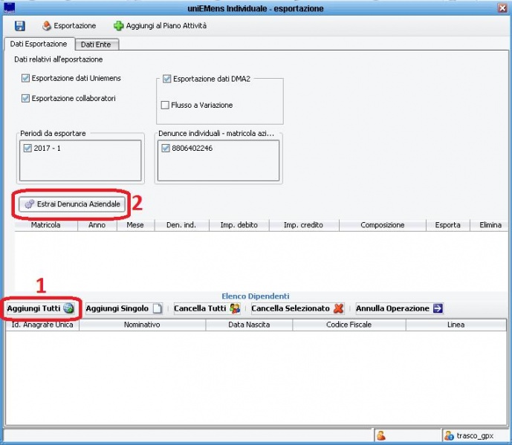Click the Composizione column header
The image size is (512, 445).
(x=383, y=225)
